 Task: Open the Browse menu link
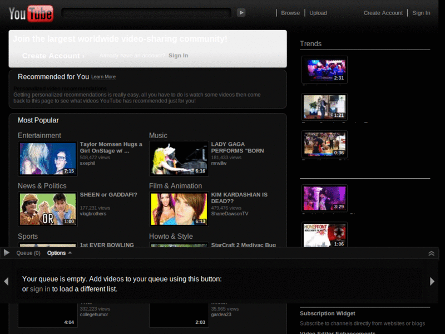point(290,13)
